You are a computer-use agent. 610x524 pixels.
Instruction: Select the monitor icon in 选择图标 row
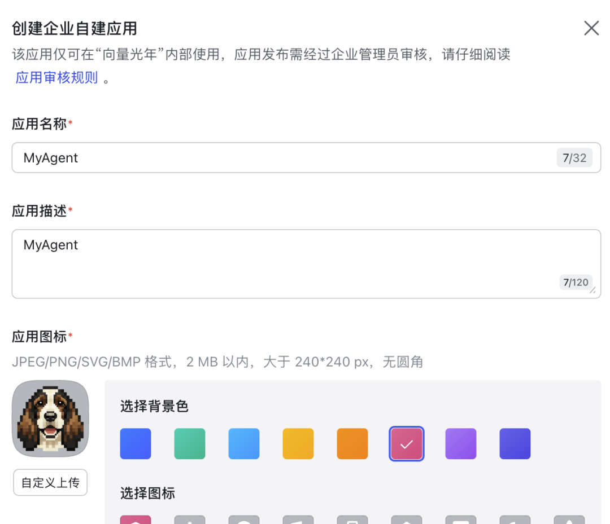tap(461, 519)
